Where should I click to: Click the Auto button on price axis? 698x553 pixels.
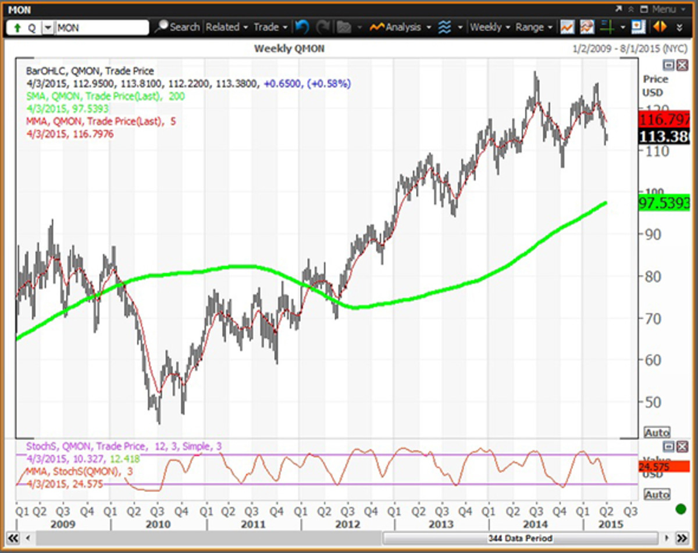[657, 432]
